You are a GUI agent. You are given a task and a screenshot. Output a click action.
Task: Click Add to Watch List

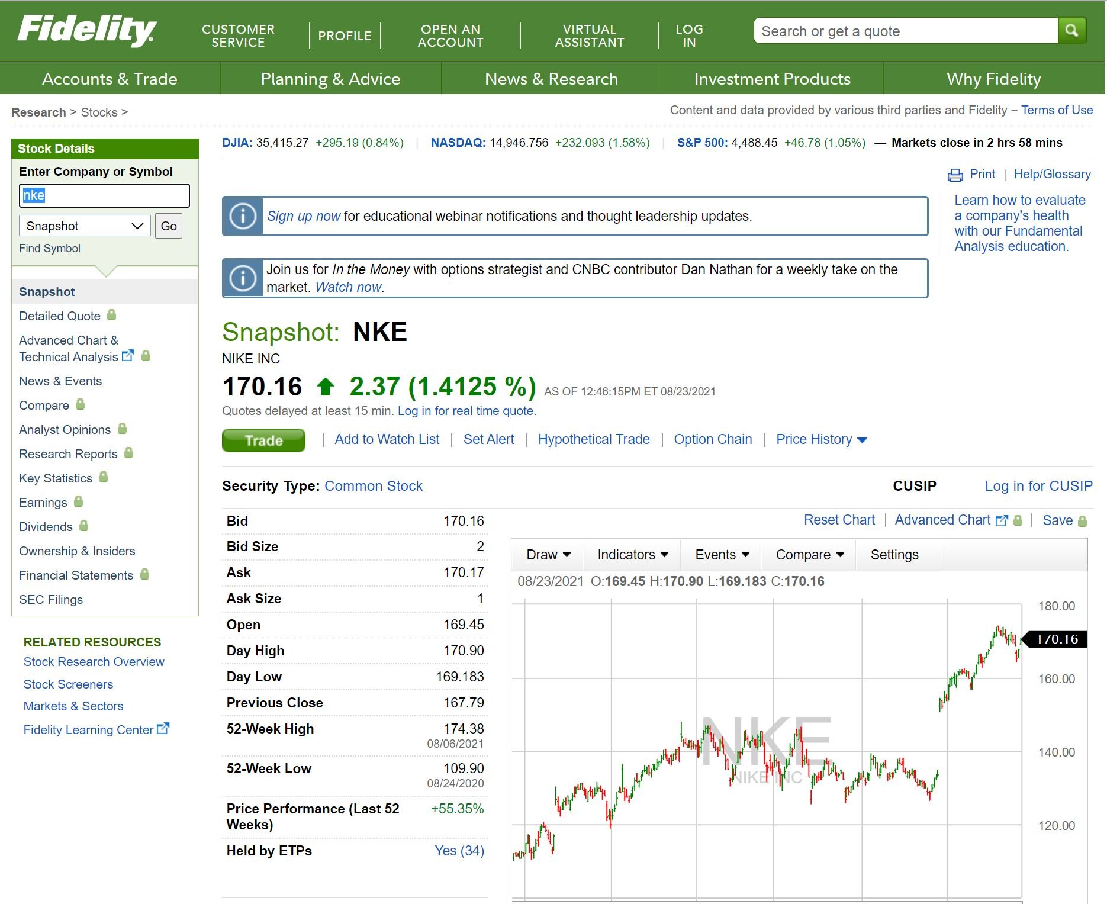pyautogui.click(x=387, y=439)
